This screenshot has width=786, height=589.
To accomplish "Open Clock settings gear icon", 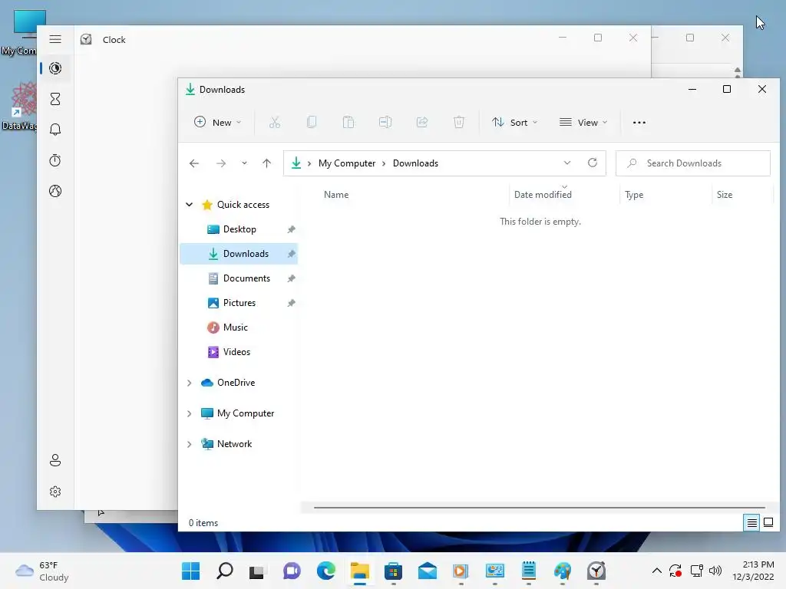I will (x=55, y=492).
